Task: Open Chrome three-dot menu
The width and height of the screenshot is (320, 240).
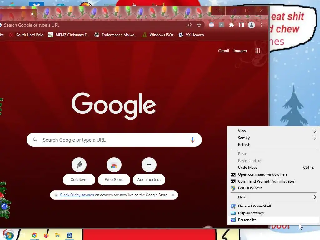Action: tap(262, 25)
